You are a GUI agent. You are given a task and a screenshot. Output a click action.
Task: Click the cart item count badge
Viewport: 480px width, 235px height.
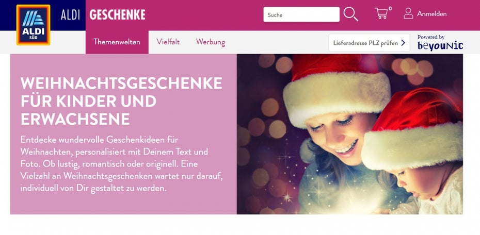[390, 9]
